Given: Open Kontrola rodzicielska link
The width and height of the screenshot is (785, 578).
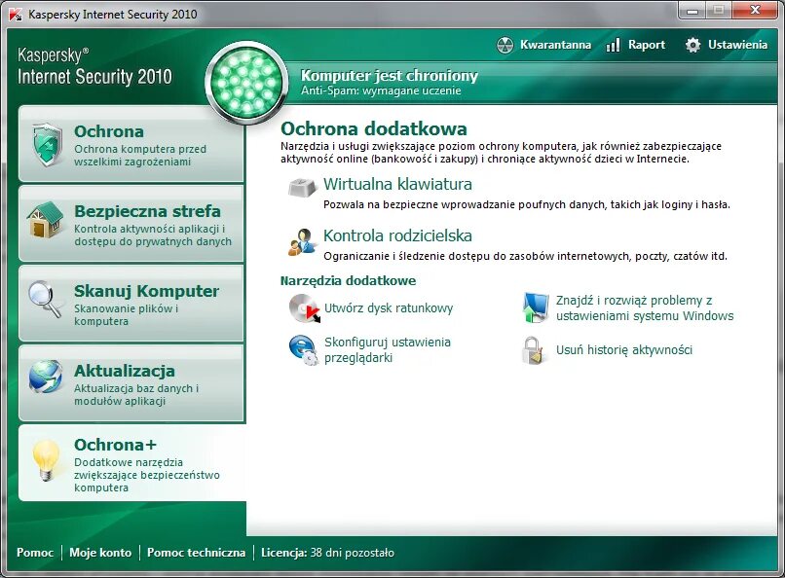Looking at the screenshot, I should point(397,235).
